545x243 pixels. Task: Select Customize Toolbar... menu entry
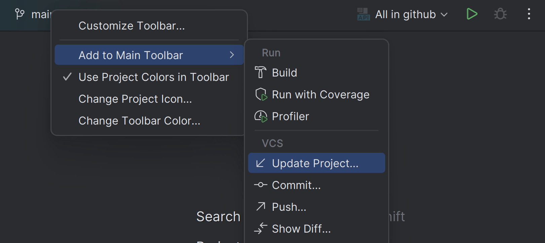(132, 26)
